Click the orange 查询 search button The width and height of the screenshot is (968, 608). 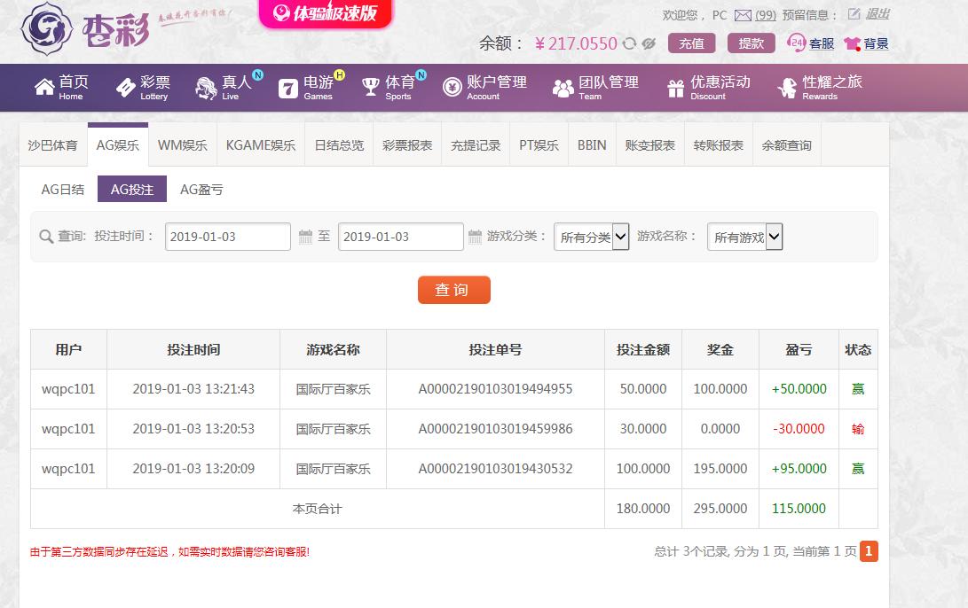pyautogui.click(x=453, y=290)
